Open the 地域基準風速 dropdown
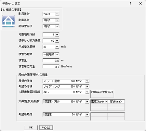This screenshot has width=146, height=131. pos(57,47)
